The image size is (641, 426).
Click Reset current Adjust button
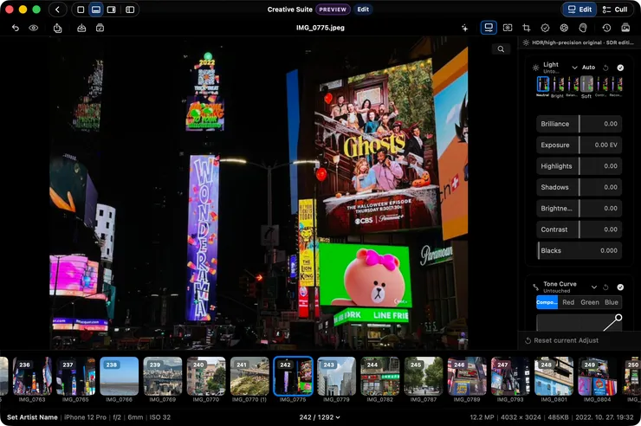[x=561, y=340]
